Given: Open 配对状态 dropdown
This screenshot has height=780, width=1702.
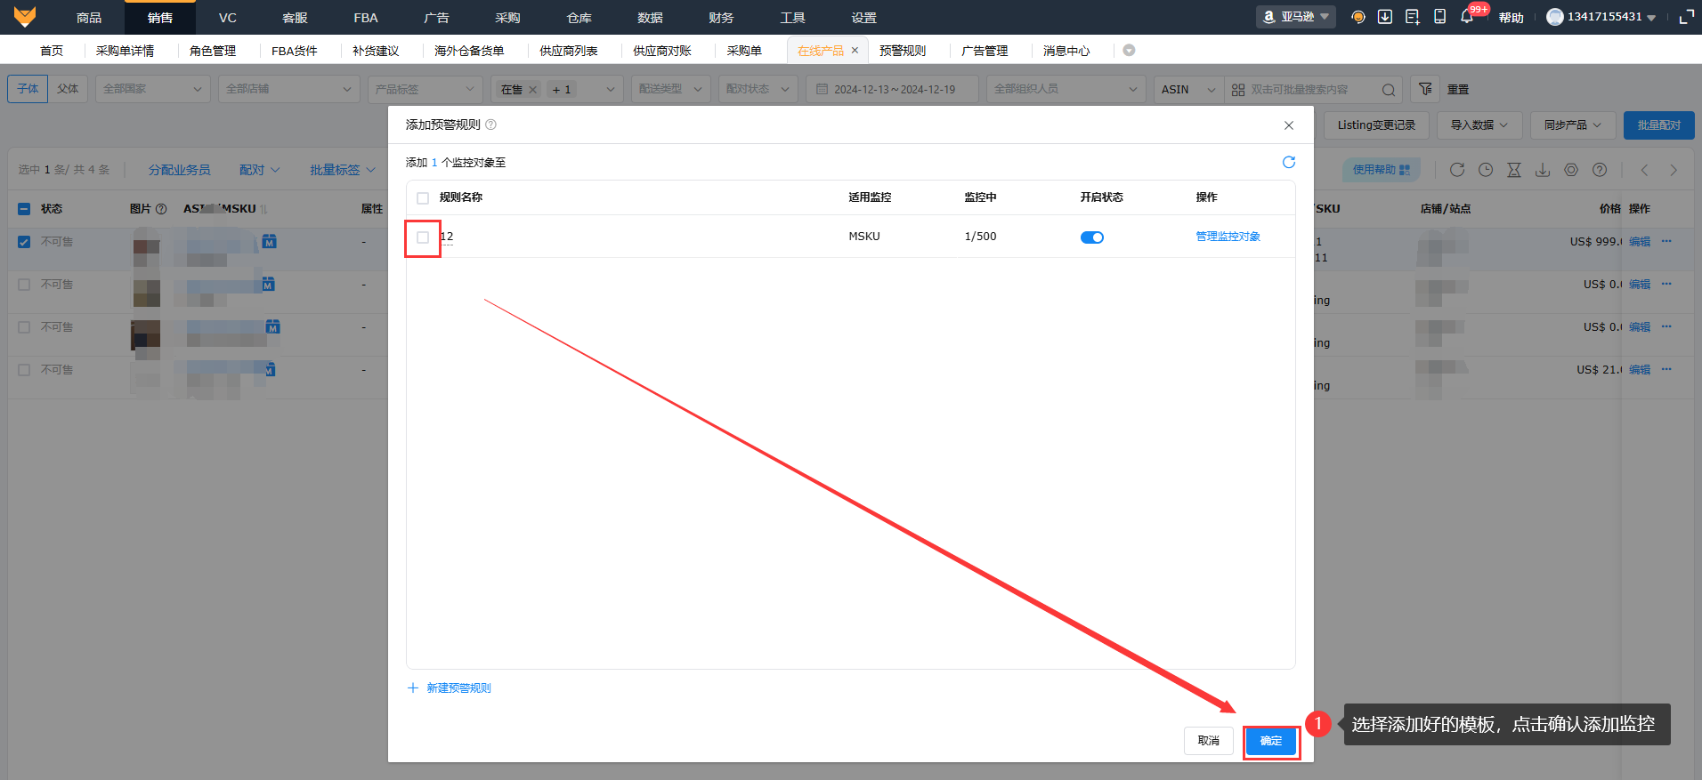Looking at the screenshot, I should (x=758, y=89).
